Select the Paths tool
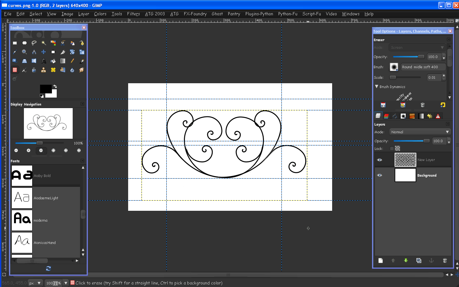This screenshot has height=287, width=459. (82, 43)
